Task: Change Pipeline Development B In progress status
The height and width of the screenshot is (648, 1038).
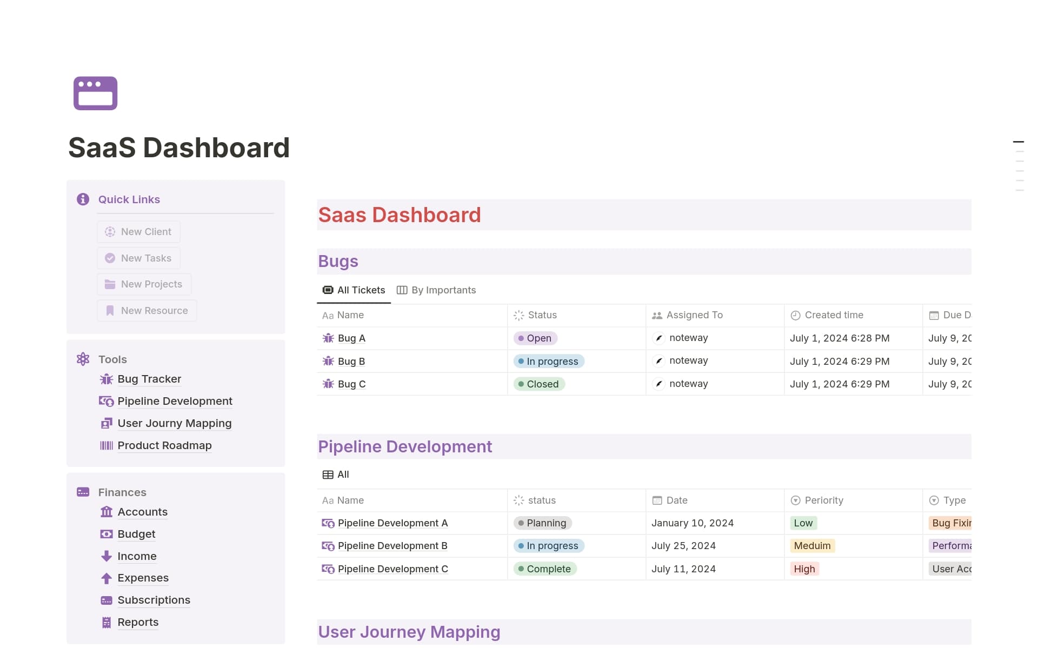Action: 548,546
